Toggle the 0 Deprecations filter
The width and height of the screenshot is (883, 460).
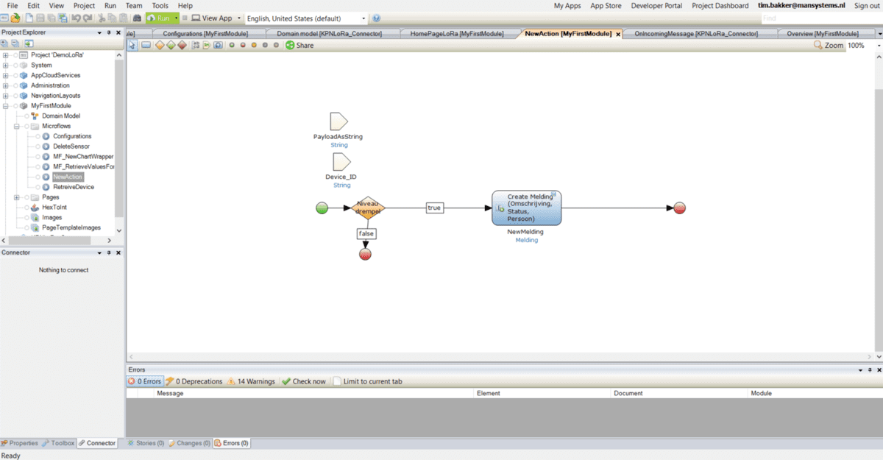tap(194, 381)
